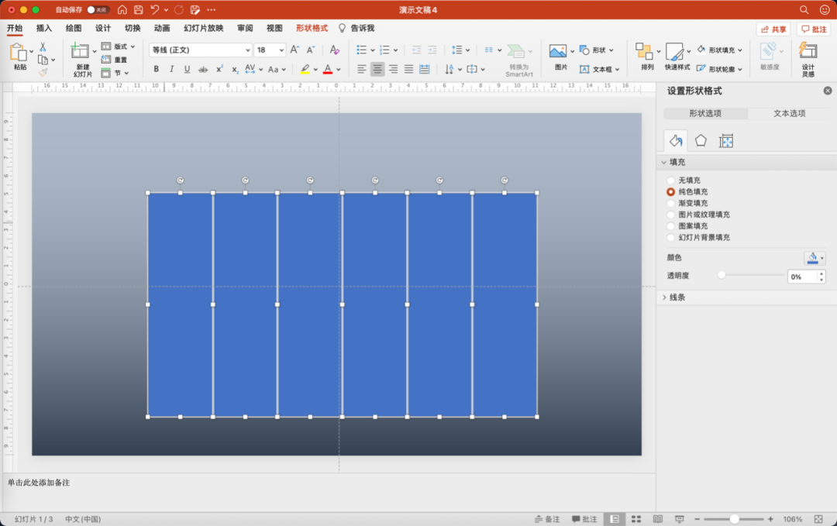
Task: Toggle Notes pane from status bar
Action: click(547, 518)
